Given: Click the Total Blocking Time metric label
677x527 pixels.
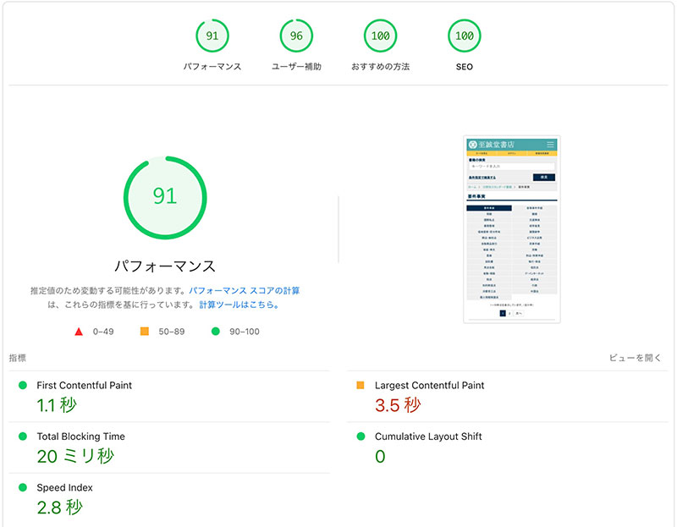Looking at the screenshot, I should tap(80, 436).
